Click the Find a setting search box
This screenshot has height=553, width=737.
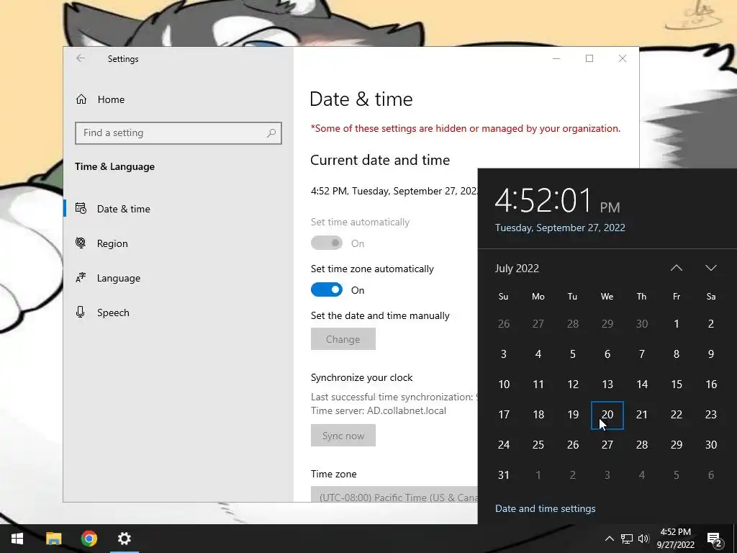(178, 133)
